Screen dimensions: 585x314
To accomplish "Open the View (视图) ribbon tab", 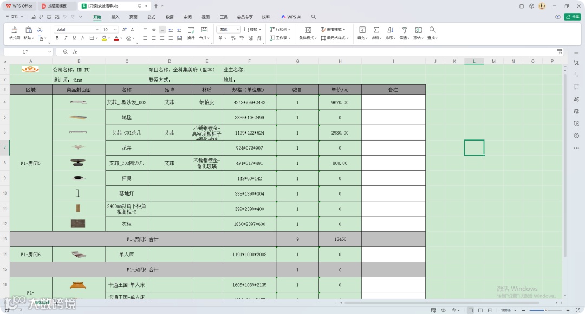I will (x=206, y=17).
